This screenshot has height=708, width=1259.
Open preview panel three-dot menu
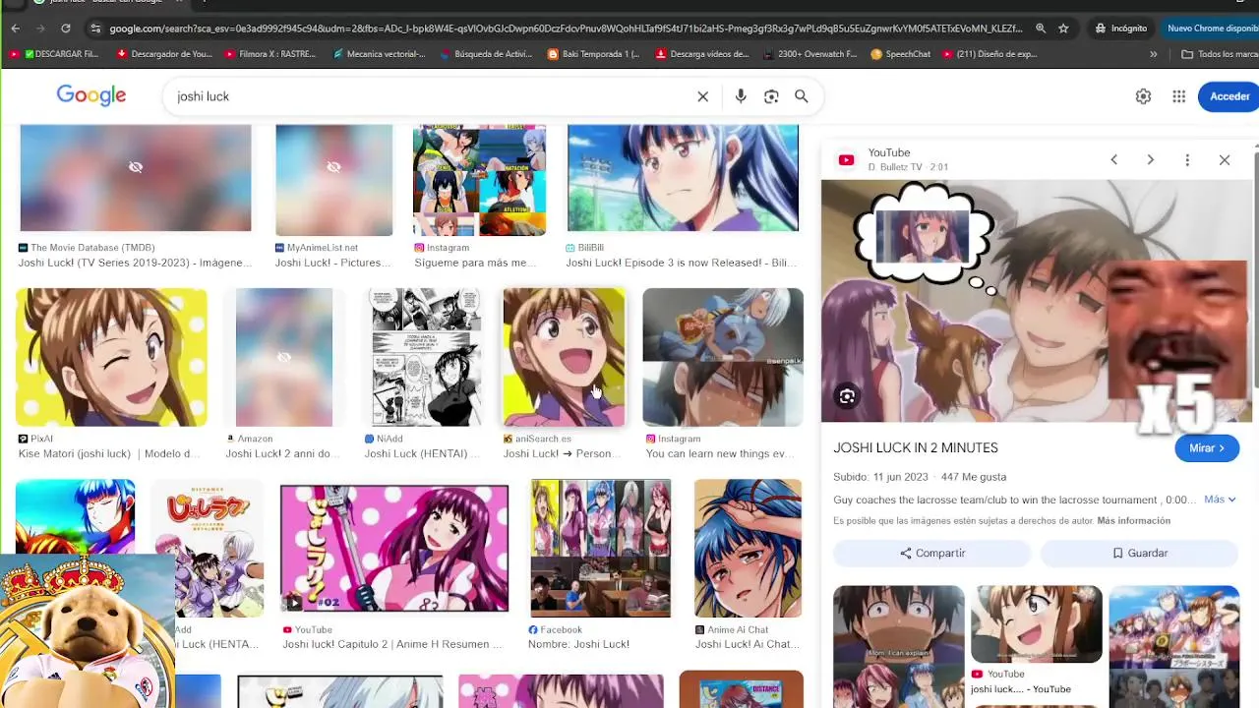(x=1187, y=159)
